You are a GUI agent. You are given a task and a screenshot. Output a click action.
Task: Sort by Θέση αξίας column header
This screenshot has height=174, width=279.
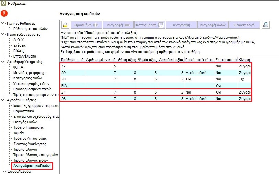(127, 60)
